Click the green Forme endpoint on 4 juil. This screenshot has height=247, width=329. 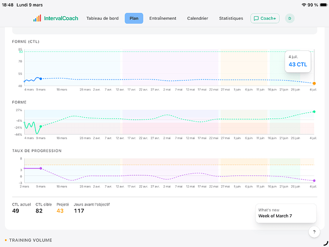[x=314, y=112]
